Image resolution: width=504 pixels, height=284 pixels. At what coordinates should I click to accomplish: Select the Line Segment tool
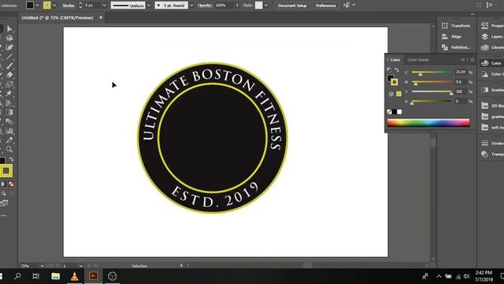[x=9, y=57]
